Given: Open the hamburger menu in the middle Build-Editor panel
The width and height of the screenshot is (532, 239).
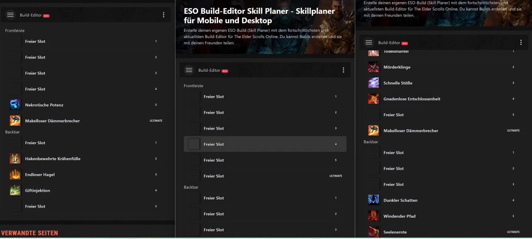Looking at the screenshot, I should coord(189,70).
